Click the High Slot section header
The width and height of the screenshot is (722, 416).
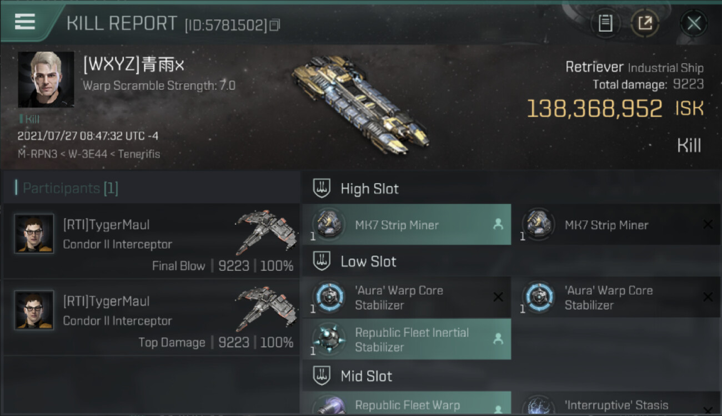point(369,189)
